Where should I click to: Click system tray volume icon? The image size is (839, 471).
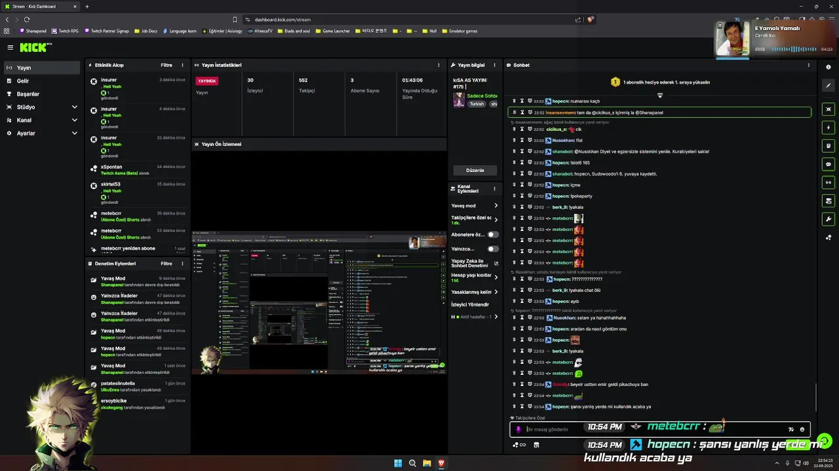806,463
